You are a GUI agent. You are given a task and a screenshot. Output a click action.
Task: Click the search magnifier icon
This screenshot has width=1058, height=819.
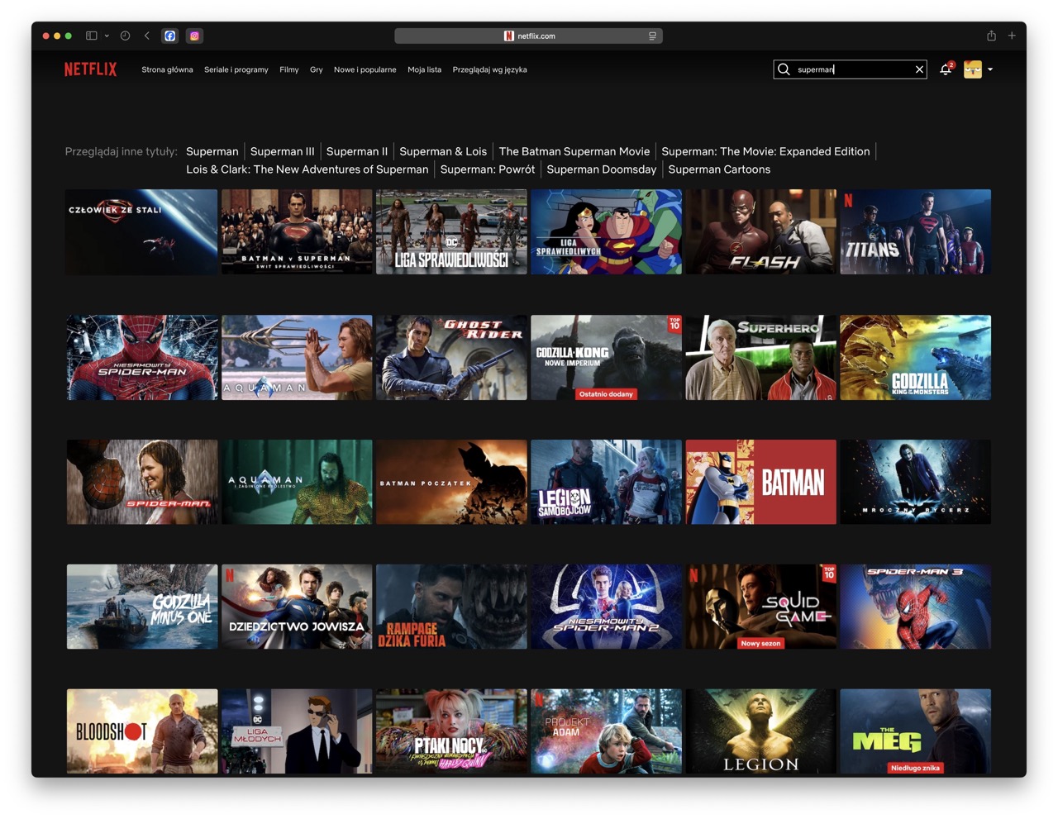point(784,69)
